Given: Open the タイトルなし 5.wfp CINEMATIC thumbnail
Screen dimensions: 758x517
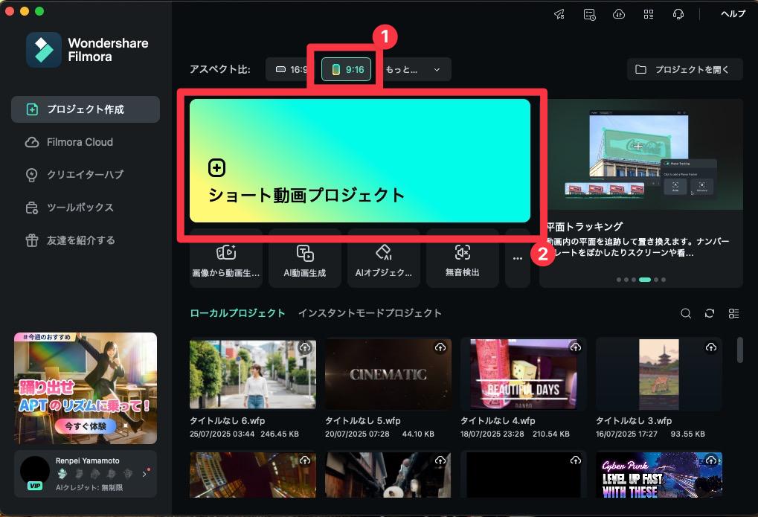Looking at the screenshot, I should coord(388,374).
